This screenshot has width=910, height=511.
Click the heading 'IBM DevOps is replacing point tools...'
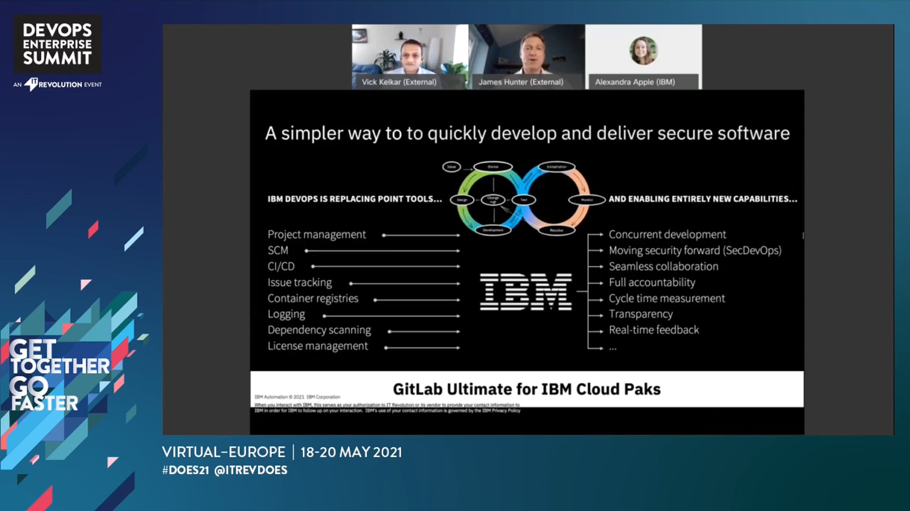pyautogui.click(x=355, y=199)
